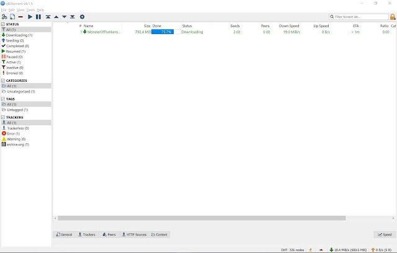The height and width of the screenshot is (253, 397).
Task: Open the Help menu
Action: 40,10
